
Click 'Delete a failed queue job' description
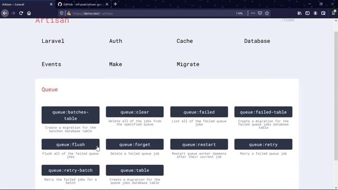135,154
